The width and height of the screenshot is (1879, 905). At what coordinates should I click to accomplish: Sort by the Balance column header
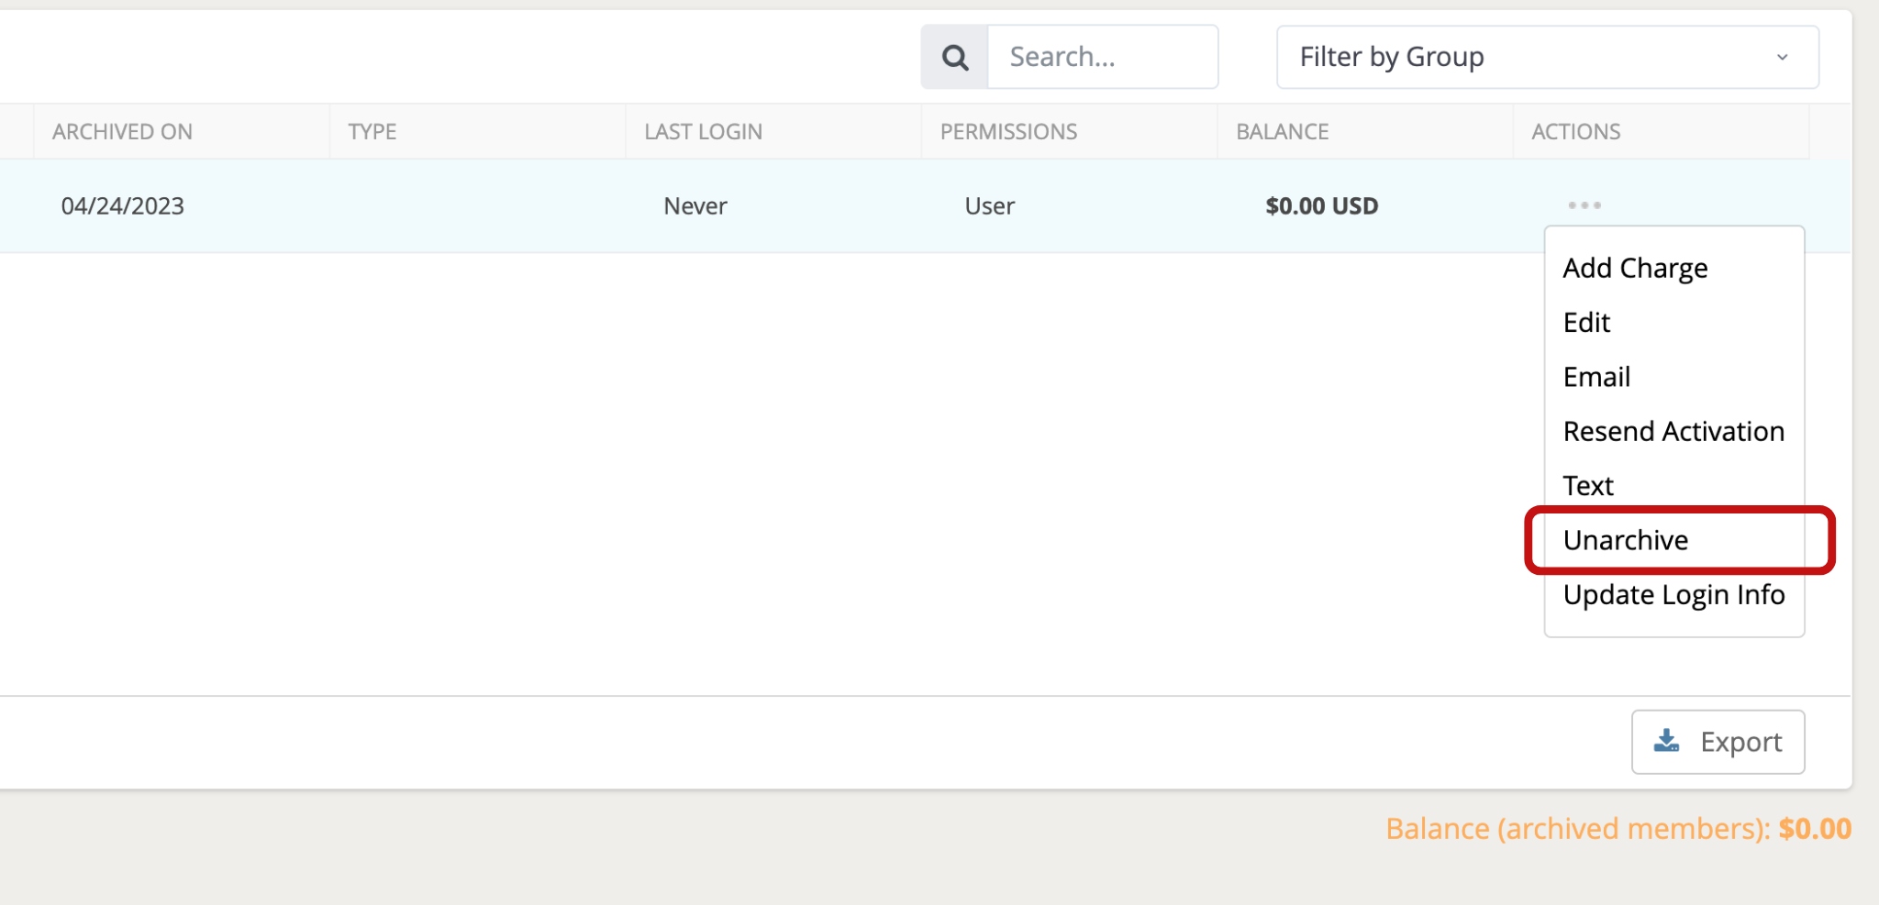1282,132
